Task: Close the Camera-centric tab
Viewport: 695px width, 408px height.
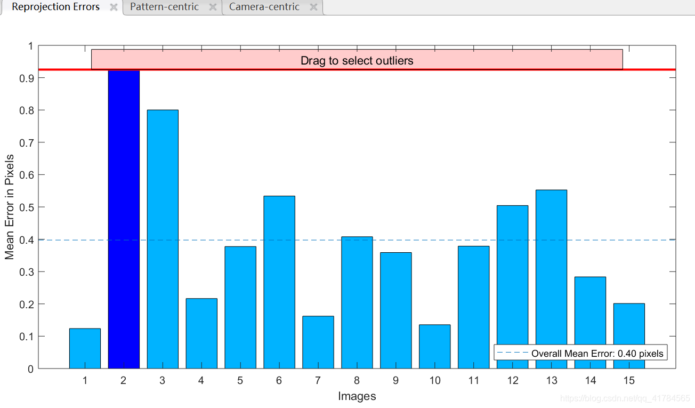Action: click(x=313, y=7)
